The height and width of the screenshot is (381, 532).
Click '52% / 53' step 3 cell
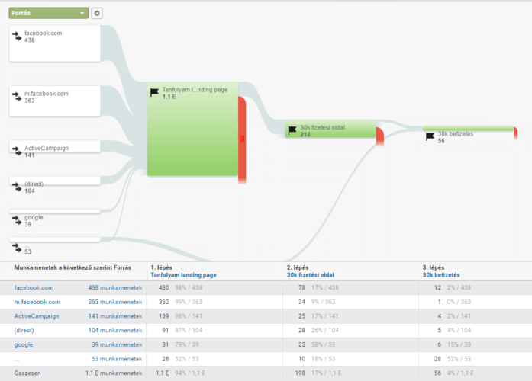(459, 359)
